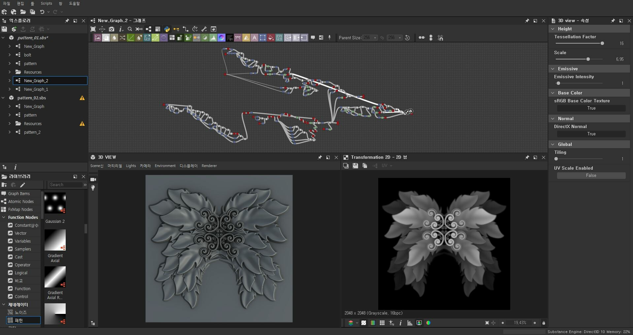
Task: Activate the graph search magnifier tool
Action: coord(130,29)
